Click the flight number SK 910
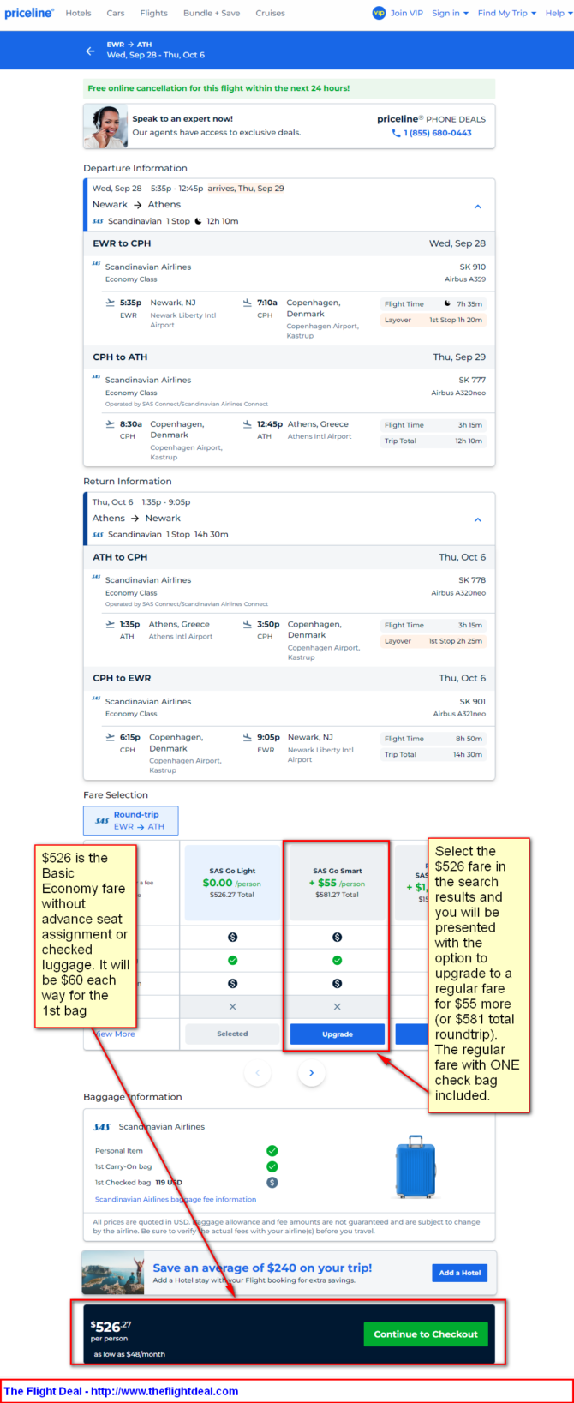This screenshot has width=574, height=1403. tap(472, 267)
